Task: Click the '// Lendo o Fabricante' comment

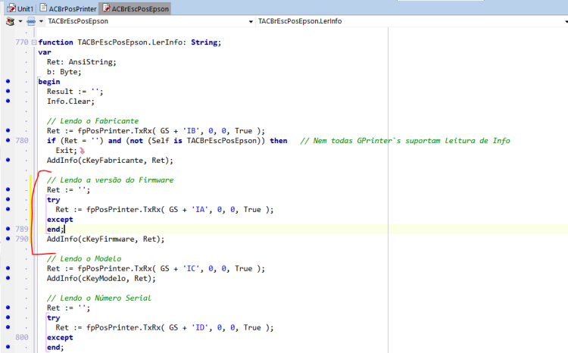Action: 92,121
